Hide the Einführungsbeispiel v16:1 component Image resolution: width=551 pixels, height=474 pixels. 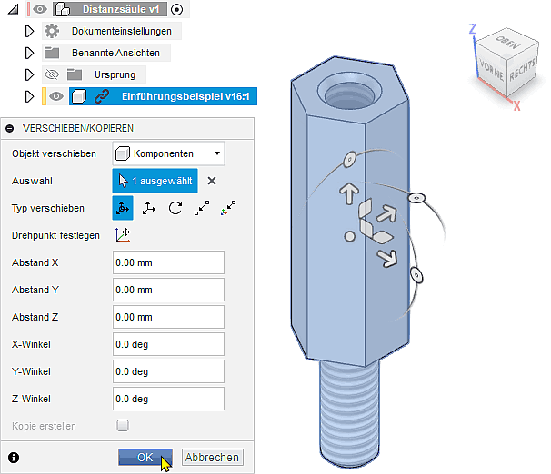tap(56, 96)
